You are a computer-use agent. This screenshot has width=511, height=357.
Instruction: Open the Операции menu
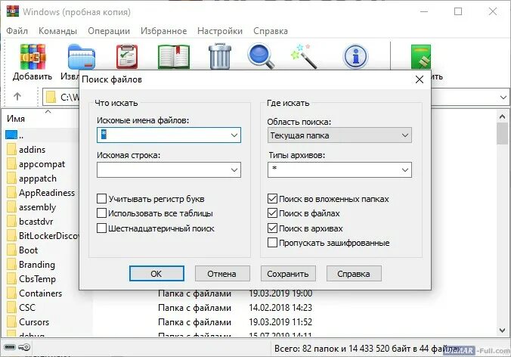coord(109,31)
